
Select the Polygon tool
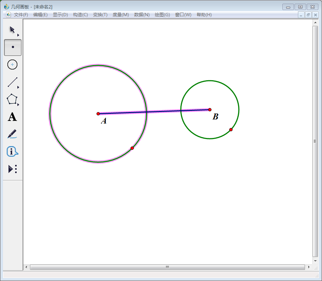pos(12,99)
